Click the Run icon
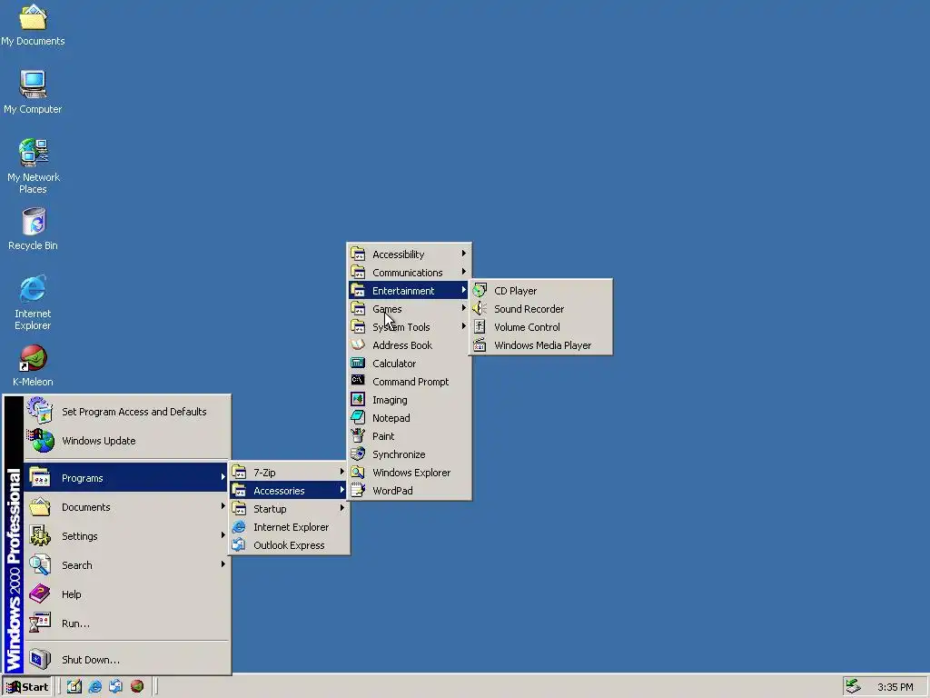 pos(40,623)
